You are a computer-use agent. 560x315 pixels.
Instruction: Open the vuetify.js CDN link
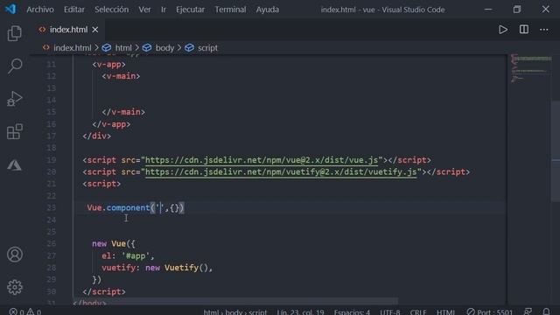(x=281, y=172)
